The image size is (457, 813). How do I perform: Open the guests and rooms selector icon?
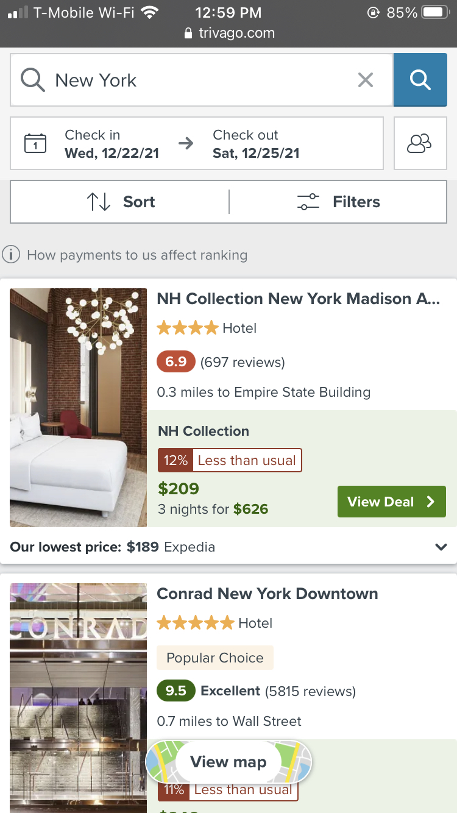click(420, 143)
